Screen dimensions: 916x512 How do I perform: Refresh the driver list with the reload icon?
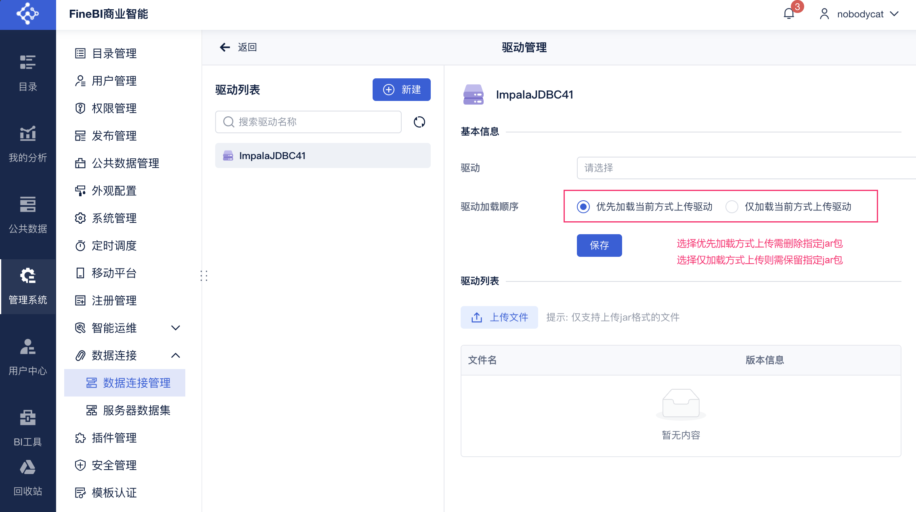(x=419, y=122)
